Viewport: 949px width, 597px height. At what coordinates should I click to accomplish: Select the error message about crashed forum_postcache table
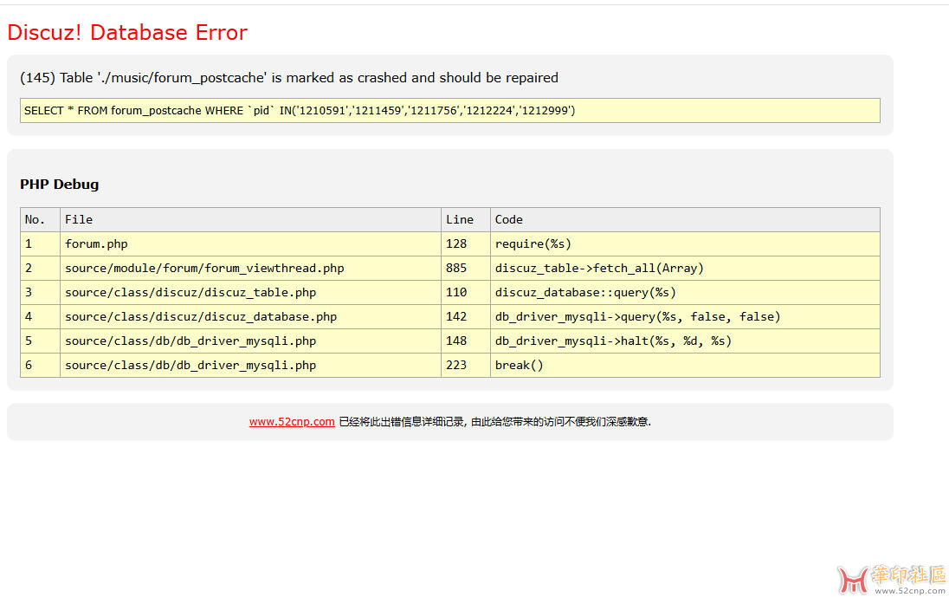tap(289, 77)
